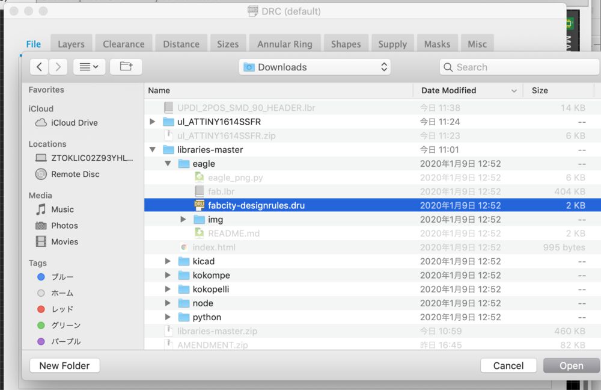Screen dimensions: 601x390
Task: Go back with the left chevron button
Action: coord(39,67)
